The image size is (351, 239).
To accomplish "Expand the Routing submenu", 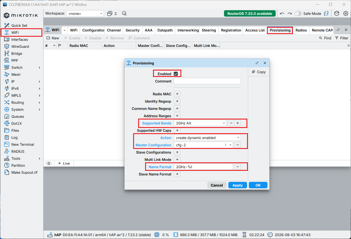I will click(39, 103).
